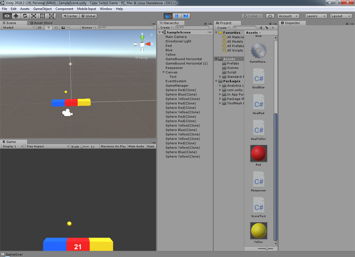
Task: Select the GoalBlue C# script asset
Action: [x=258, y=76]
